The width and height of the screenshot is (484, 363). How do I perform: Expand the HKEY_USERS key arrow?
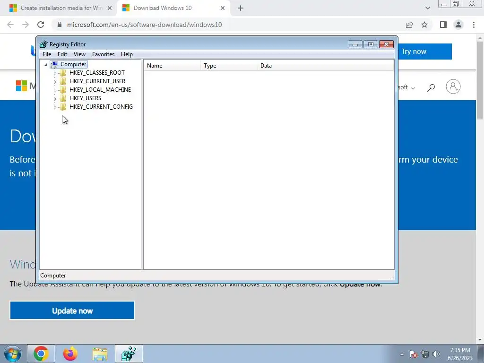pos(55,98)
